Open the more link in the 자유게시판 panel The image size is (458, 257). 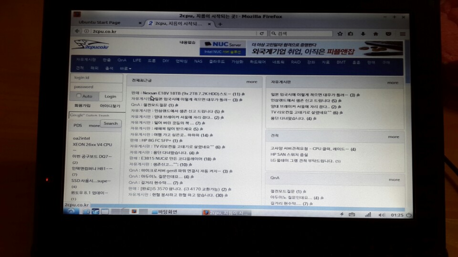click(393, 82)
